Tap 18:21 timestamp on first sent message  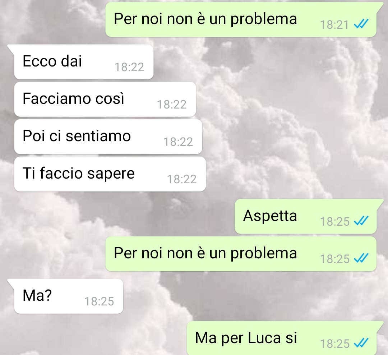334,25
